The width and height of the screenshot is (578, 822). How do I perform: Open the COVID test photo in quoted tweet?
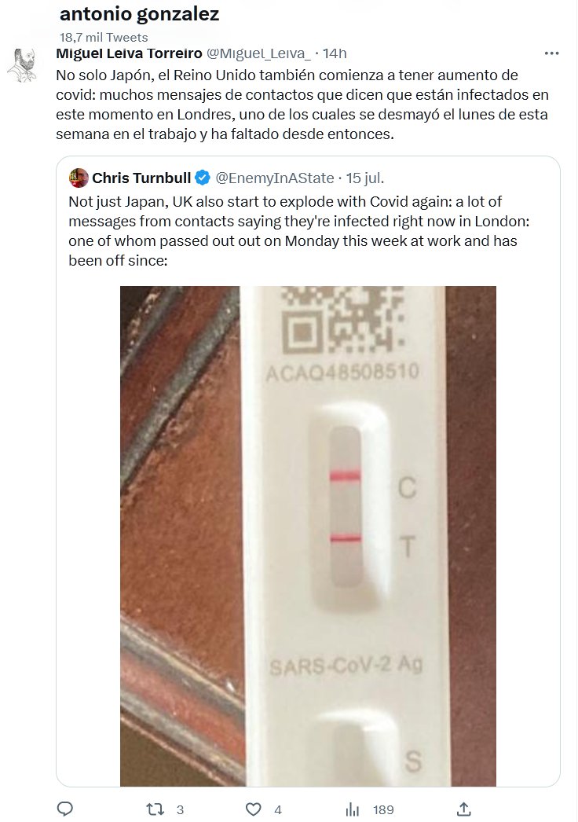[x=308, y=534]
